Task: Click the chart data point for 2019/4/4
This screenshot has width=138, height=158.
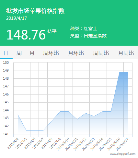Action: tap(18, 115)
